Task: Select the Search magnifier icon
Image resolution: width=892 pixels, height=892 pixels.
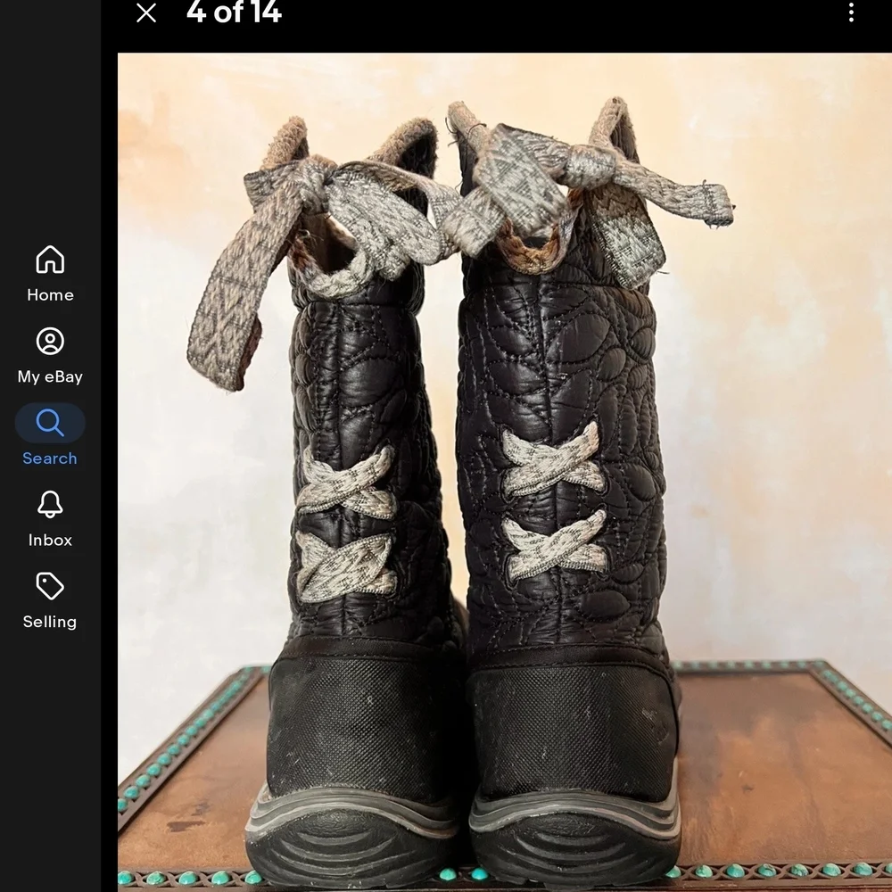Action: 50,423
